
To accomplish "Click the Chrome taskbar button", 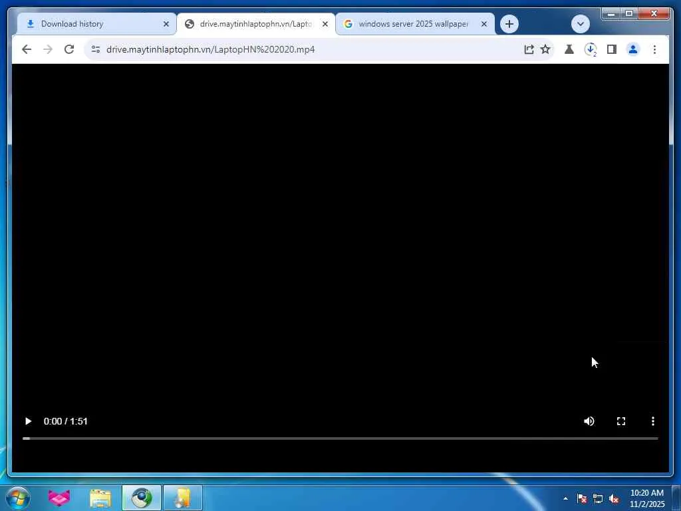I will (x=142, y=498).
